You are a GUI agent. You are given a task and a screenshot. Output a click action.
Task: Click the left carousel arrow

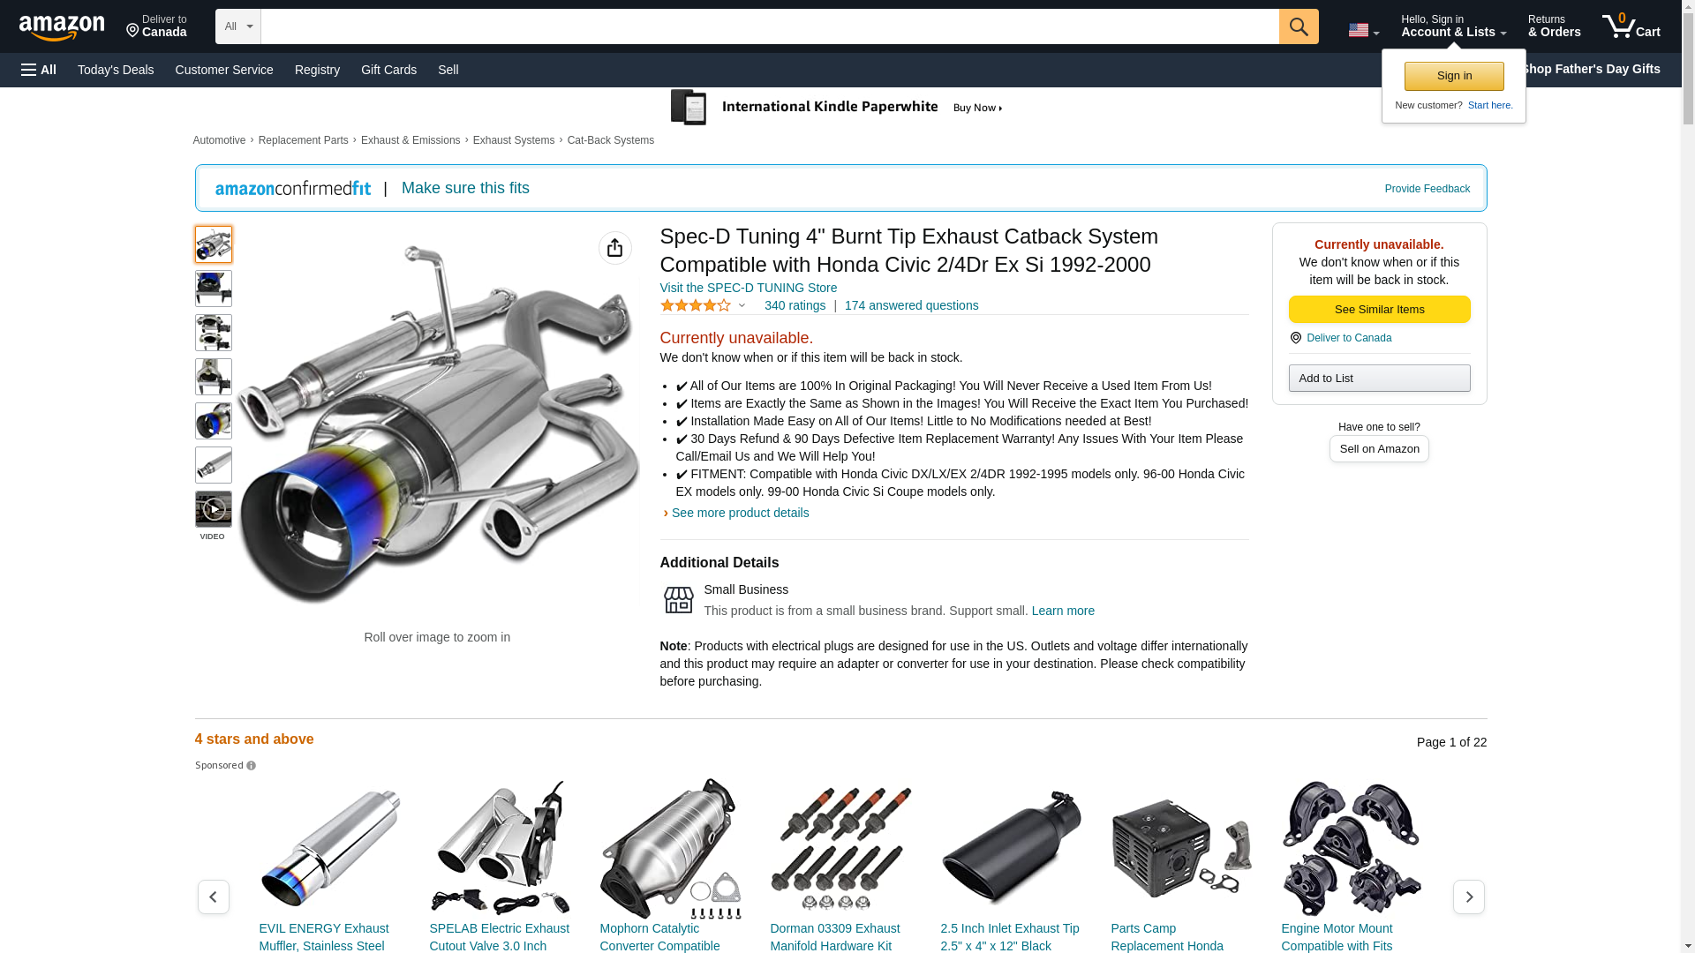pyautogui.click(x=213, y=897)
